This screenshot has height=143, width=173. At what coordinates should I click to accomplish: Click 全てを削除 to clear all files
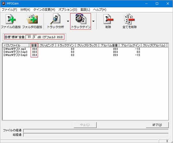click(x=129, y=21)
